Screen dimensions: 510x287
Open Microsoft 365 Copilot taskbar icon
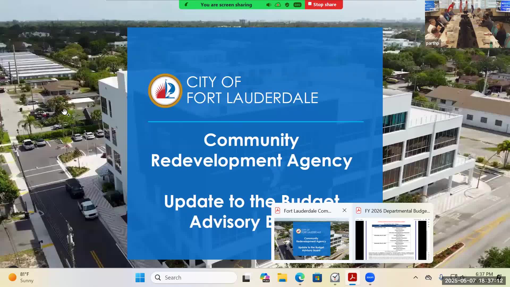pyautogui.click(x=265, y=277)
